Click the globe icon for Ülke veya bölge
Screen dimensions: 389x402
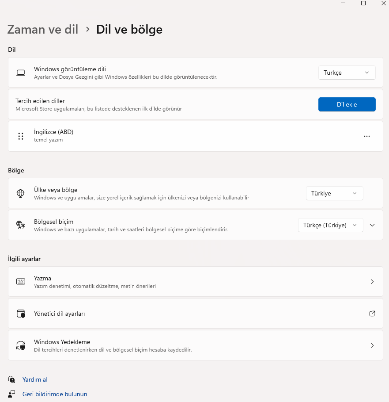pyautogui.click(x=21, y=193)
